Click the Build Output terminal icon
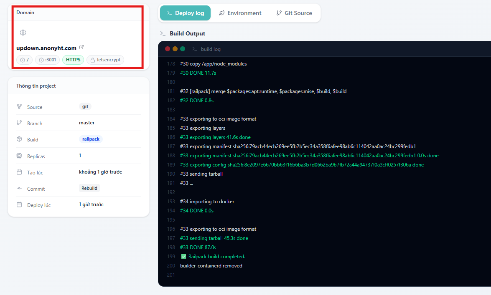This screenshot has height=295, width=491. 163,33
